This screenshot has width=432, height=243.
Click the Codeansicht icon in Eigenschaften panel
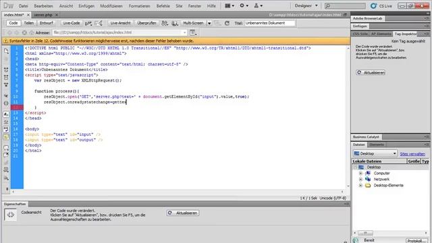click(x=11, y=215)
